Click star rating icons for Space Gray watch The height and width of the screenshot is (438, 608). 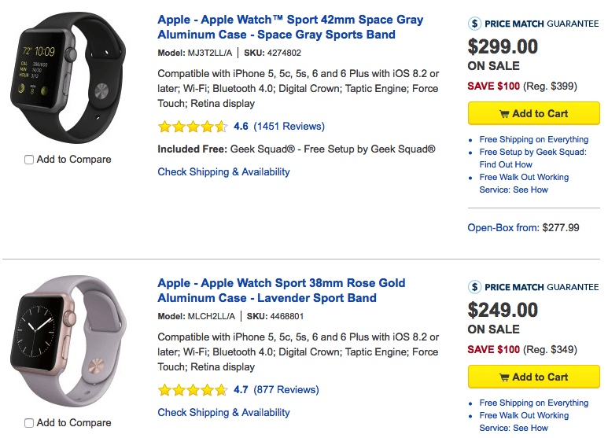tap(193, 127)
